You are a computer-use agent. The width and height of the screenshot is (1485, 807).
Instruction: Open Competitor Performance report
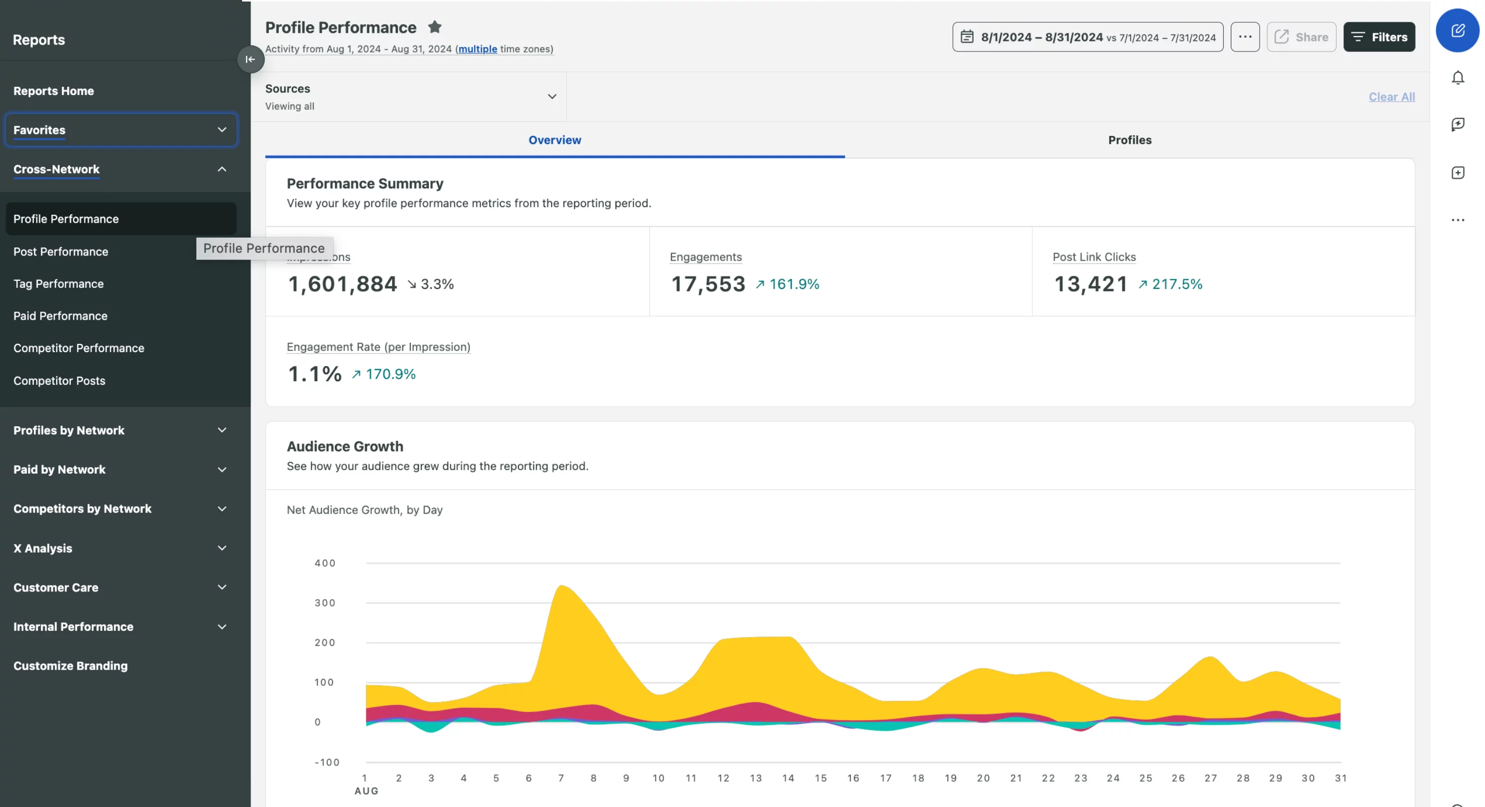78,348
